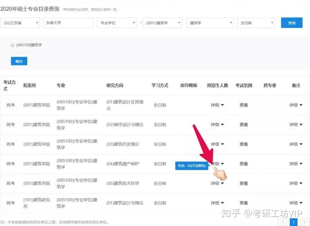Screen dimensions: 310x226
Task: Click the (01)建筑设计与理论 research direction cell
Action: [x=125, y=203]
